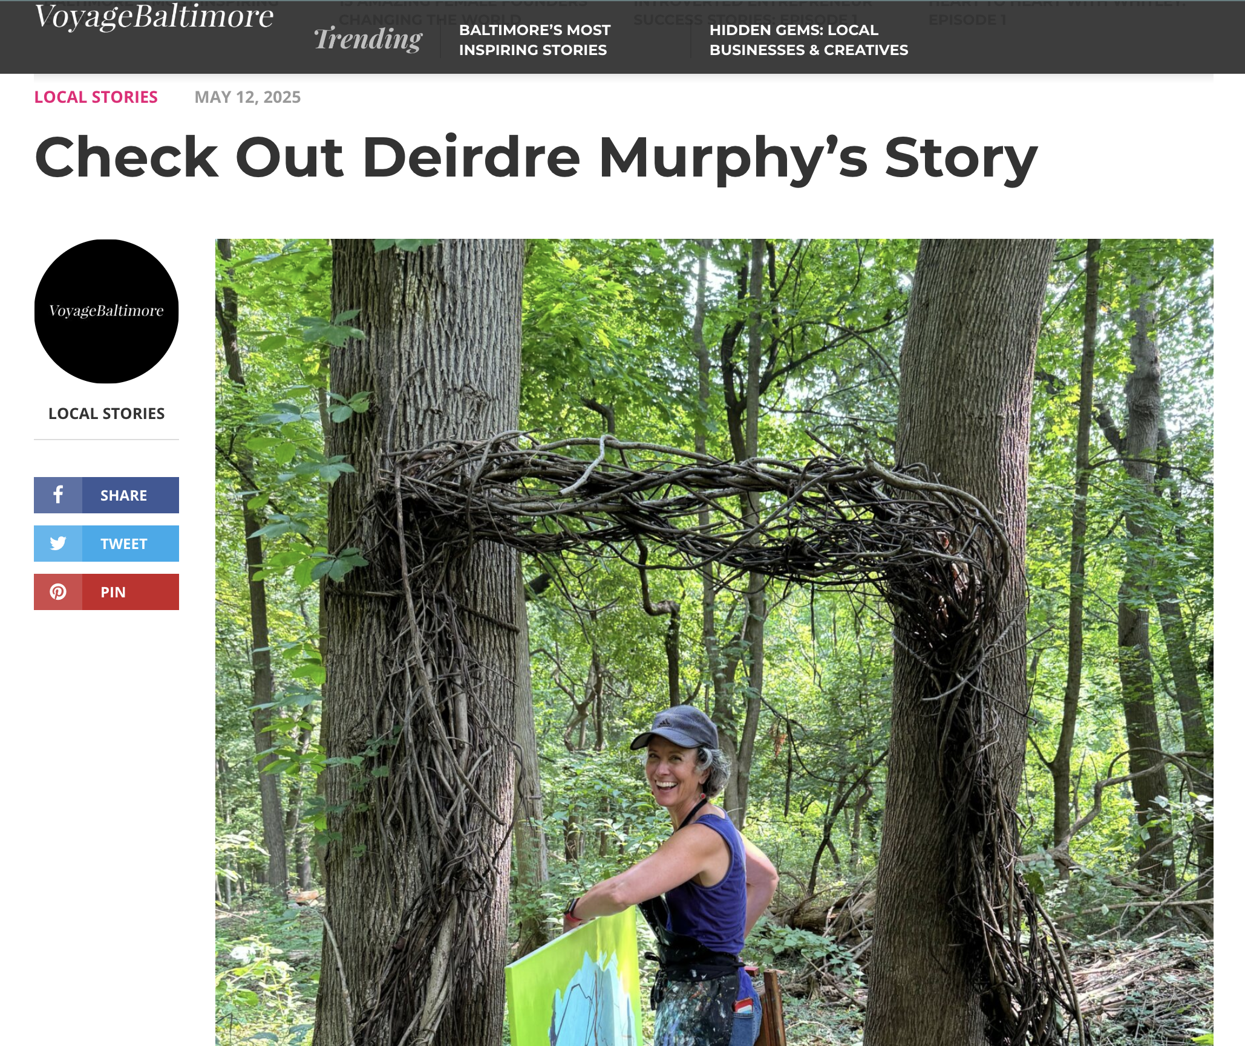Open Hidden Gems: Local Businesses & Creatives

tap(809, 40)
